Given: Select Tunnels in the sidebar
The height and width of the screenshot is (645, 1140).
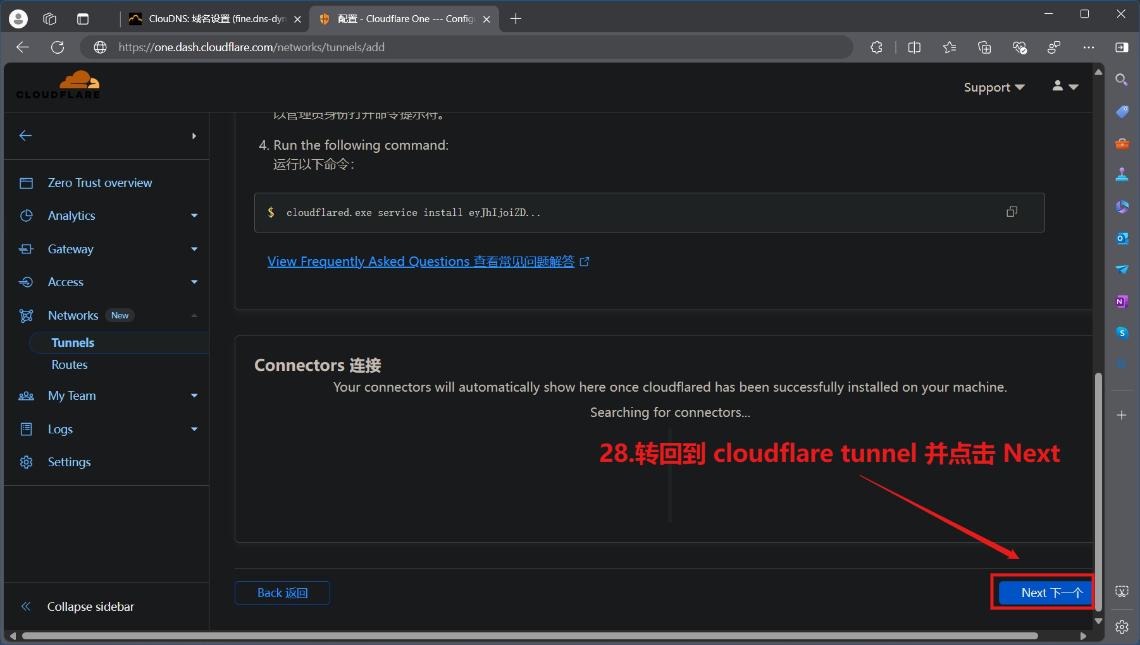Looking at the screenshot, I should [73, 342].
